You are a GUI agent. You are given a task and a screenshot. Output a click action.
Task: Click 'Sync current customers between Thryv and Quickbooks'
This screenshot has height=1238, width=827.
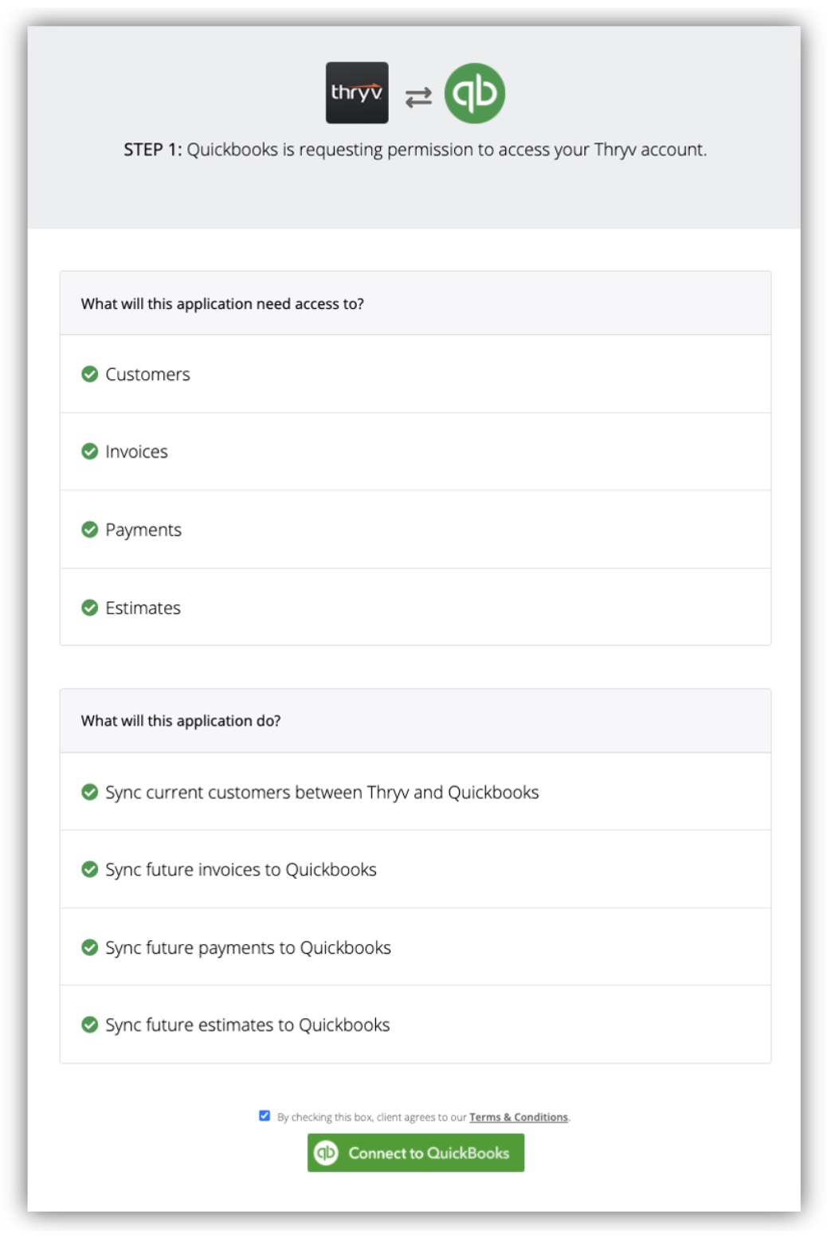322,793
